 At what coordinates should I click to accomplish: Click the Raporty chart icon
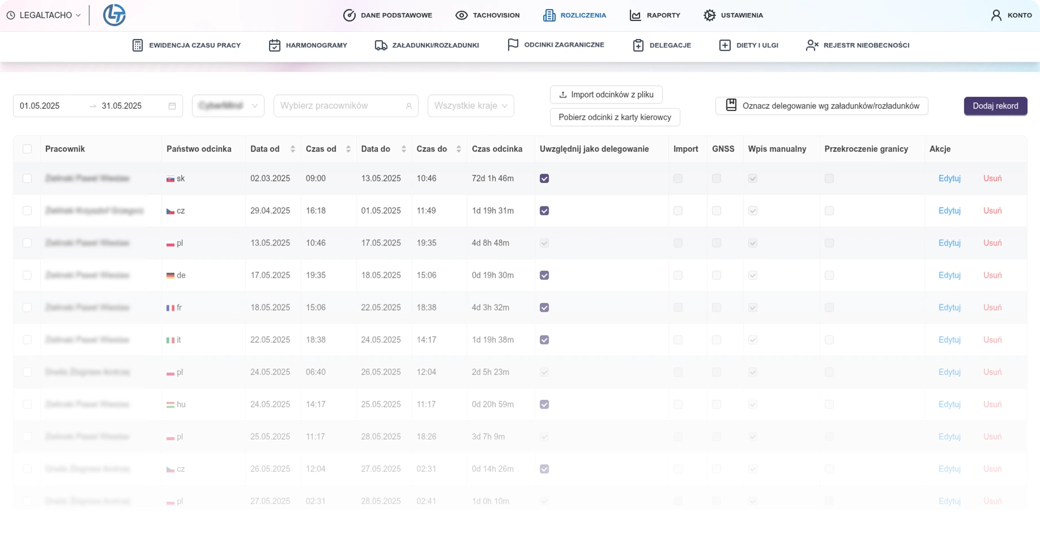635,15
